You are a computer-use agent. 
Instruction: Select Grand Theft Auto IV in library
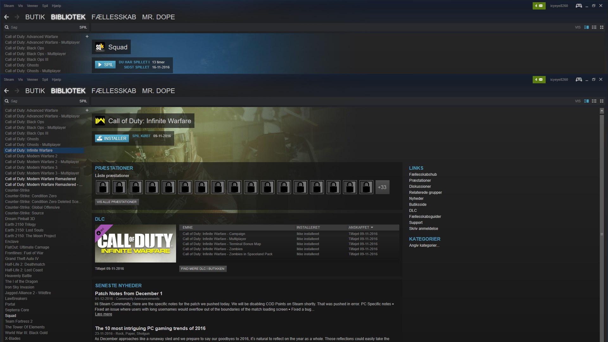(x=22, y=259)
